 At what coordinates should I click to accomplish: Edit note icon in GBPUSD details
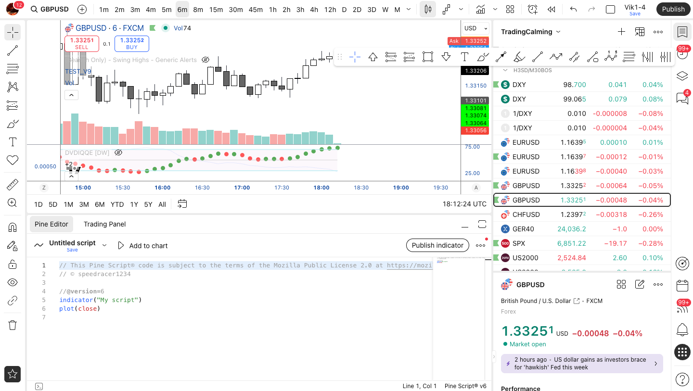640,284
